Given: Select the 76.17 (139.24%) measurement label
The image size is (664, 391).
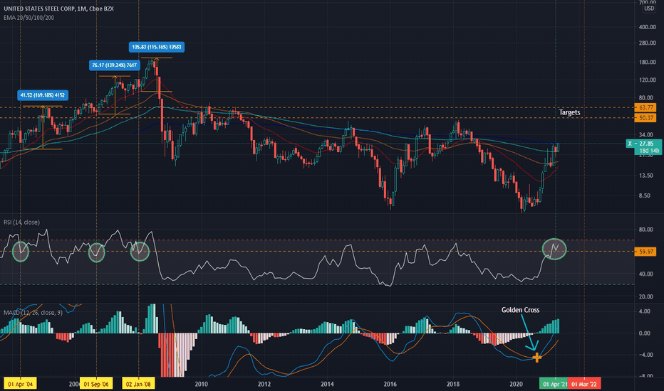Looking at the screenshot, I should click(114, 65).
